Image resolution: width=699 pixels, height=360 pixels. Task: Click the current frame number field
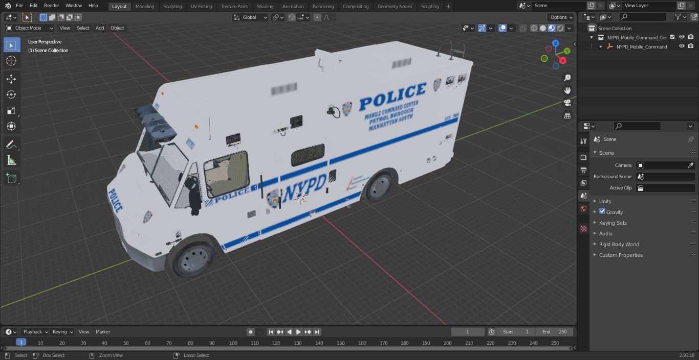[x=467, y=332]
